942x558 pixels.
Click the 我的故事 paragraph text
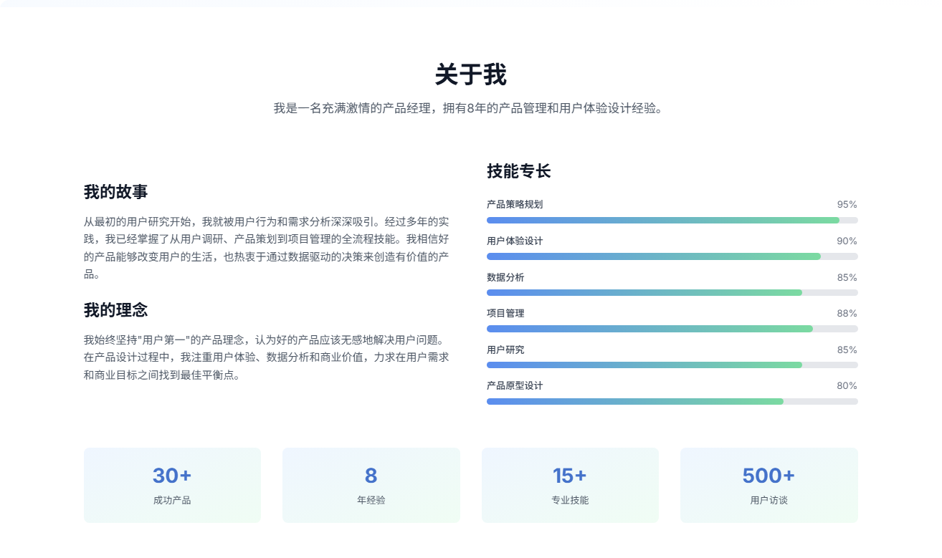click(x=267, y=248)
